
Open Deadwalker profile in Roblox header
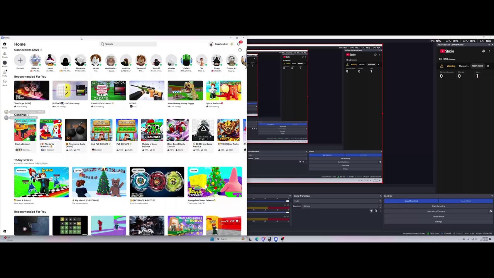coord(219,44)
